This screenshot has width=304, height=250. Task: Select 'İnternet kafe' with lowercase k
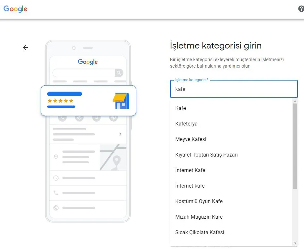pos(231,186)
